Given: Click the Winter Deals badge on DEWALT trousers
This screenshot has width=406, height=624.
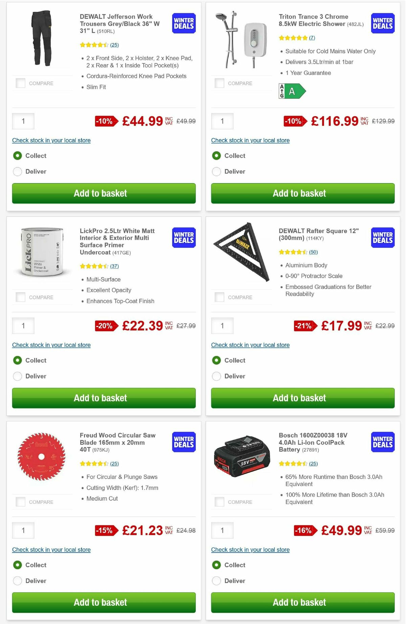Looking at the screenshot, I should 183,23.
